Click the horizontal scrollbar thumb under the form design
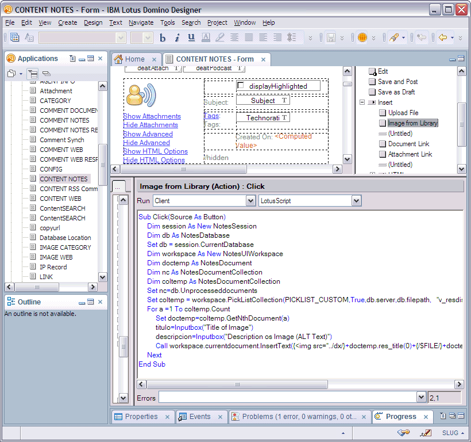 [184, 169]
